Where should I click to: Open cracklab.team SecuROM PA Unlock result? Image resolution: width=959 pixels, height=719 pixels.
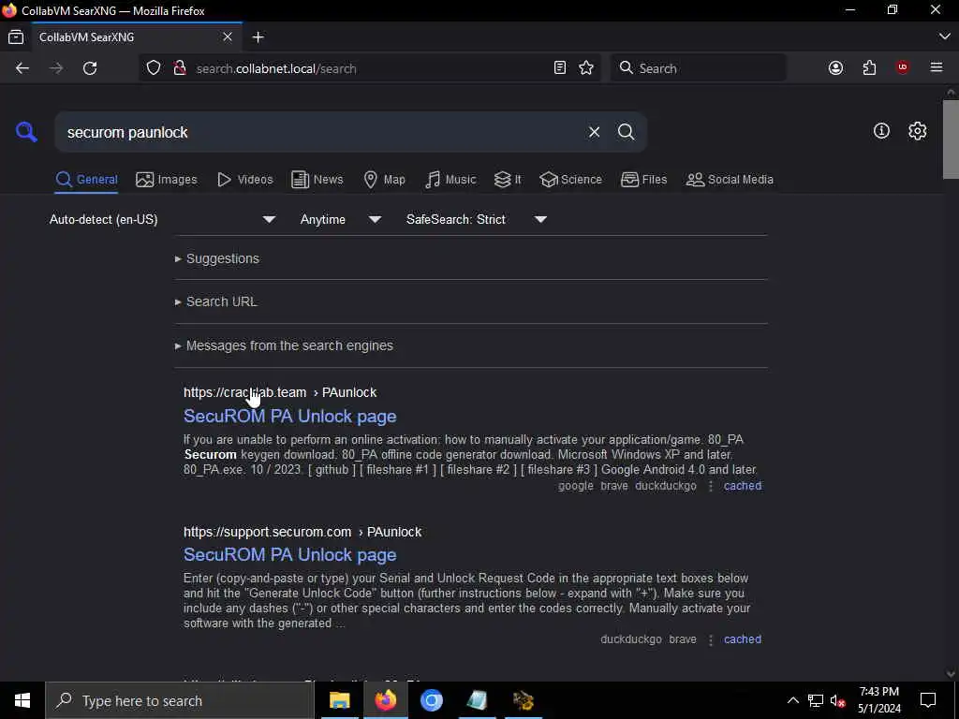[x=290, y=417]
